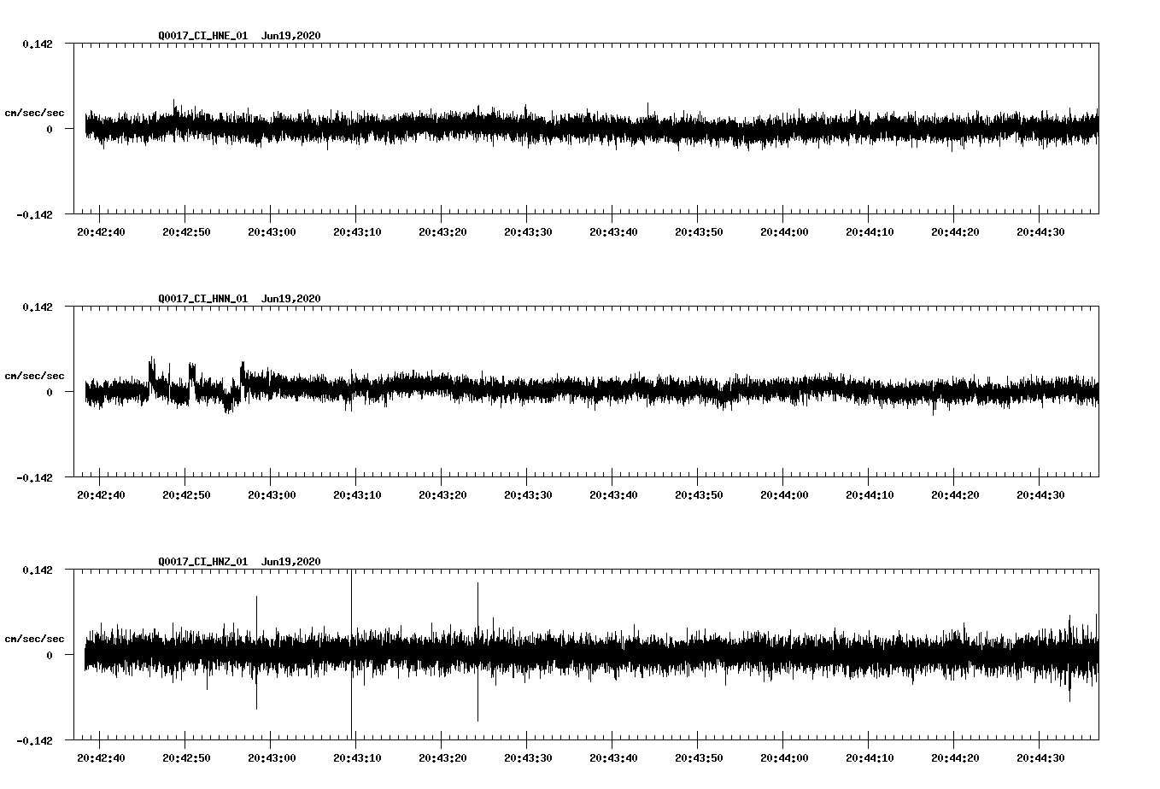1160x789 pixels.
Task: Select the 0.142 upper limit on HNN plot
Action: tap(38, 307)
